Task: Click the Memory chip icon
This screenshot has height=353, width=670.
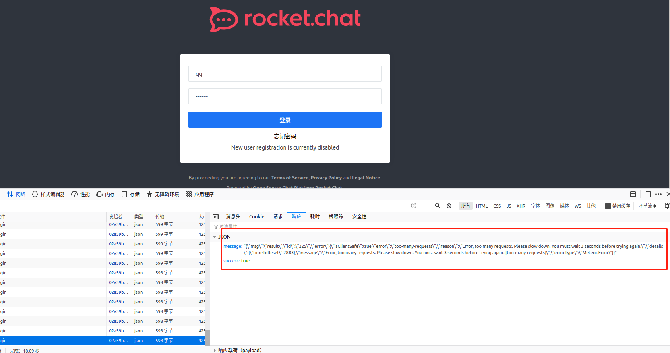Action: pos(99,194)
